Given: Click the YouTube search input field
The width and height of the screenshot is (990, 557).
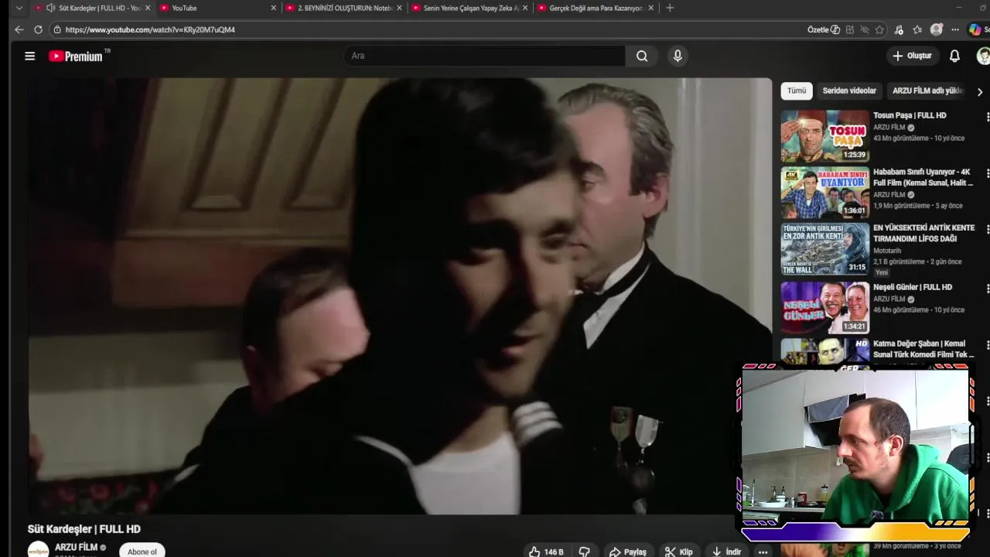Looking at the screenshot, I should click(485, 56).
